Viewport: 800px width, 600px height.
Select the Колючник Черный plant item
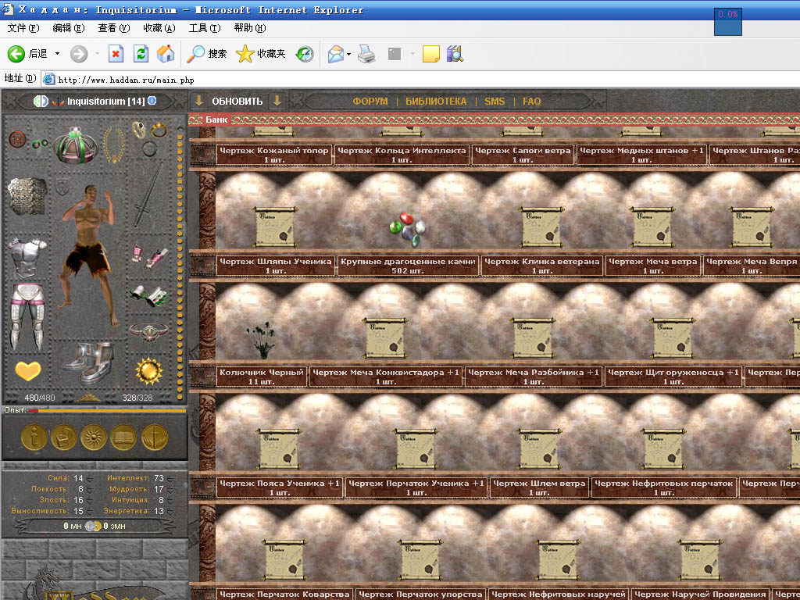pos(261,341)
